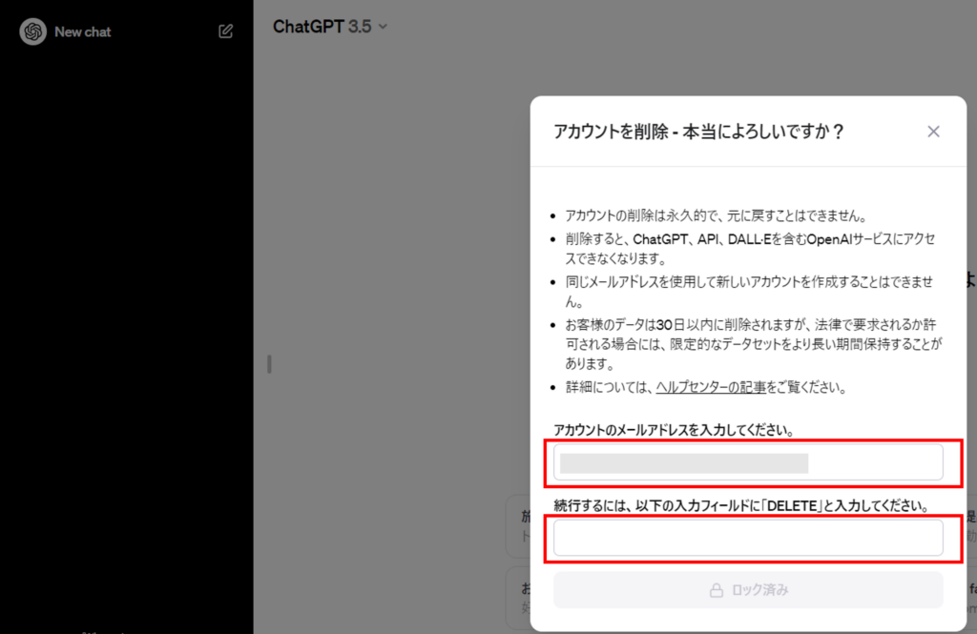Click the bullet about 30日以内に削除されます
This screenshot has width=977, height=634.
(753, 344)
